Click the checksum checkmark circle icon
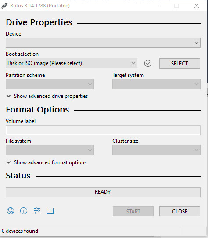Image resolution: width=208 pixels, height=238 pixels. pos(148,63)
